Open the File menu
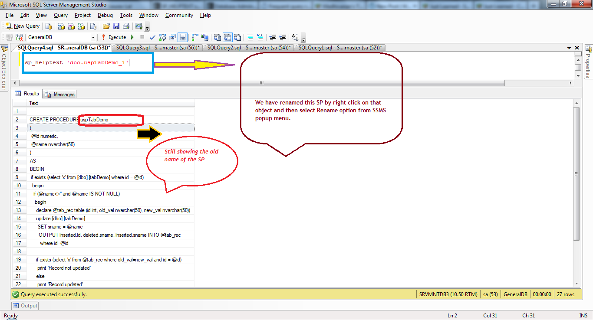Screen dimensions: 593x320 pyautogui.click(x=10, y=15)
